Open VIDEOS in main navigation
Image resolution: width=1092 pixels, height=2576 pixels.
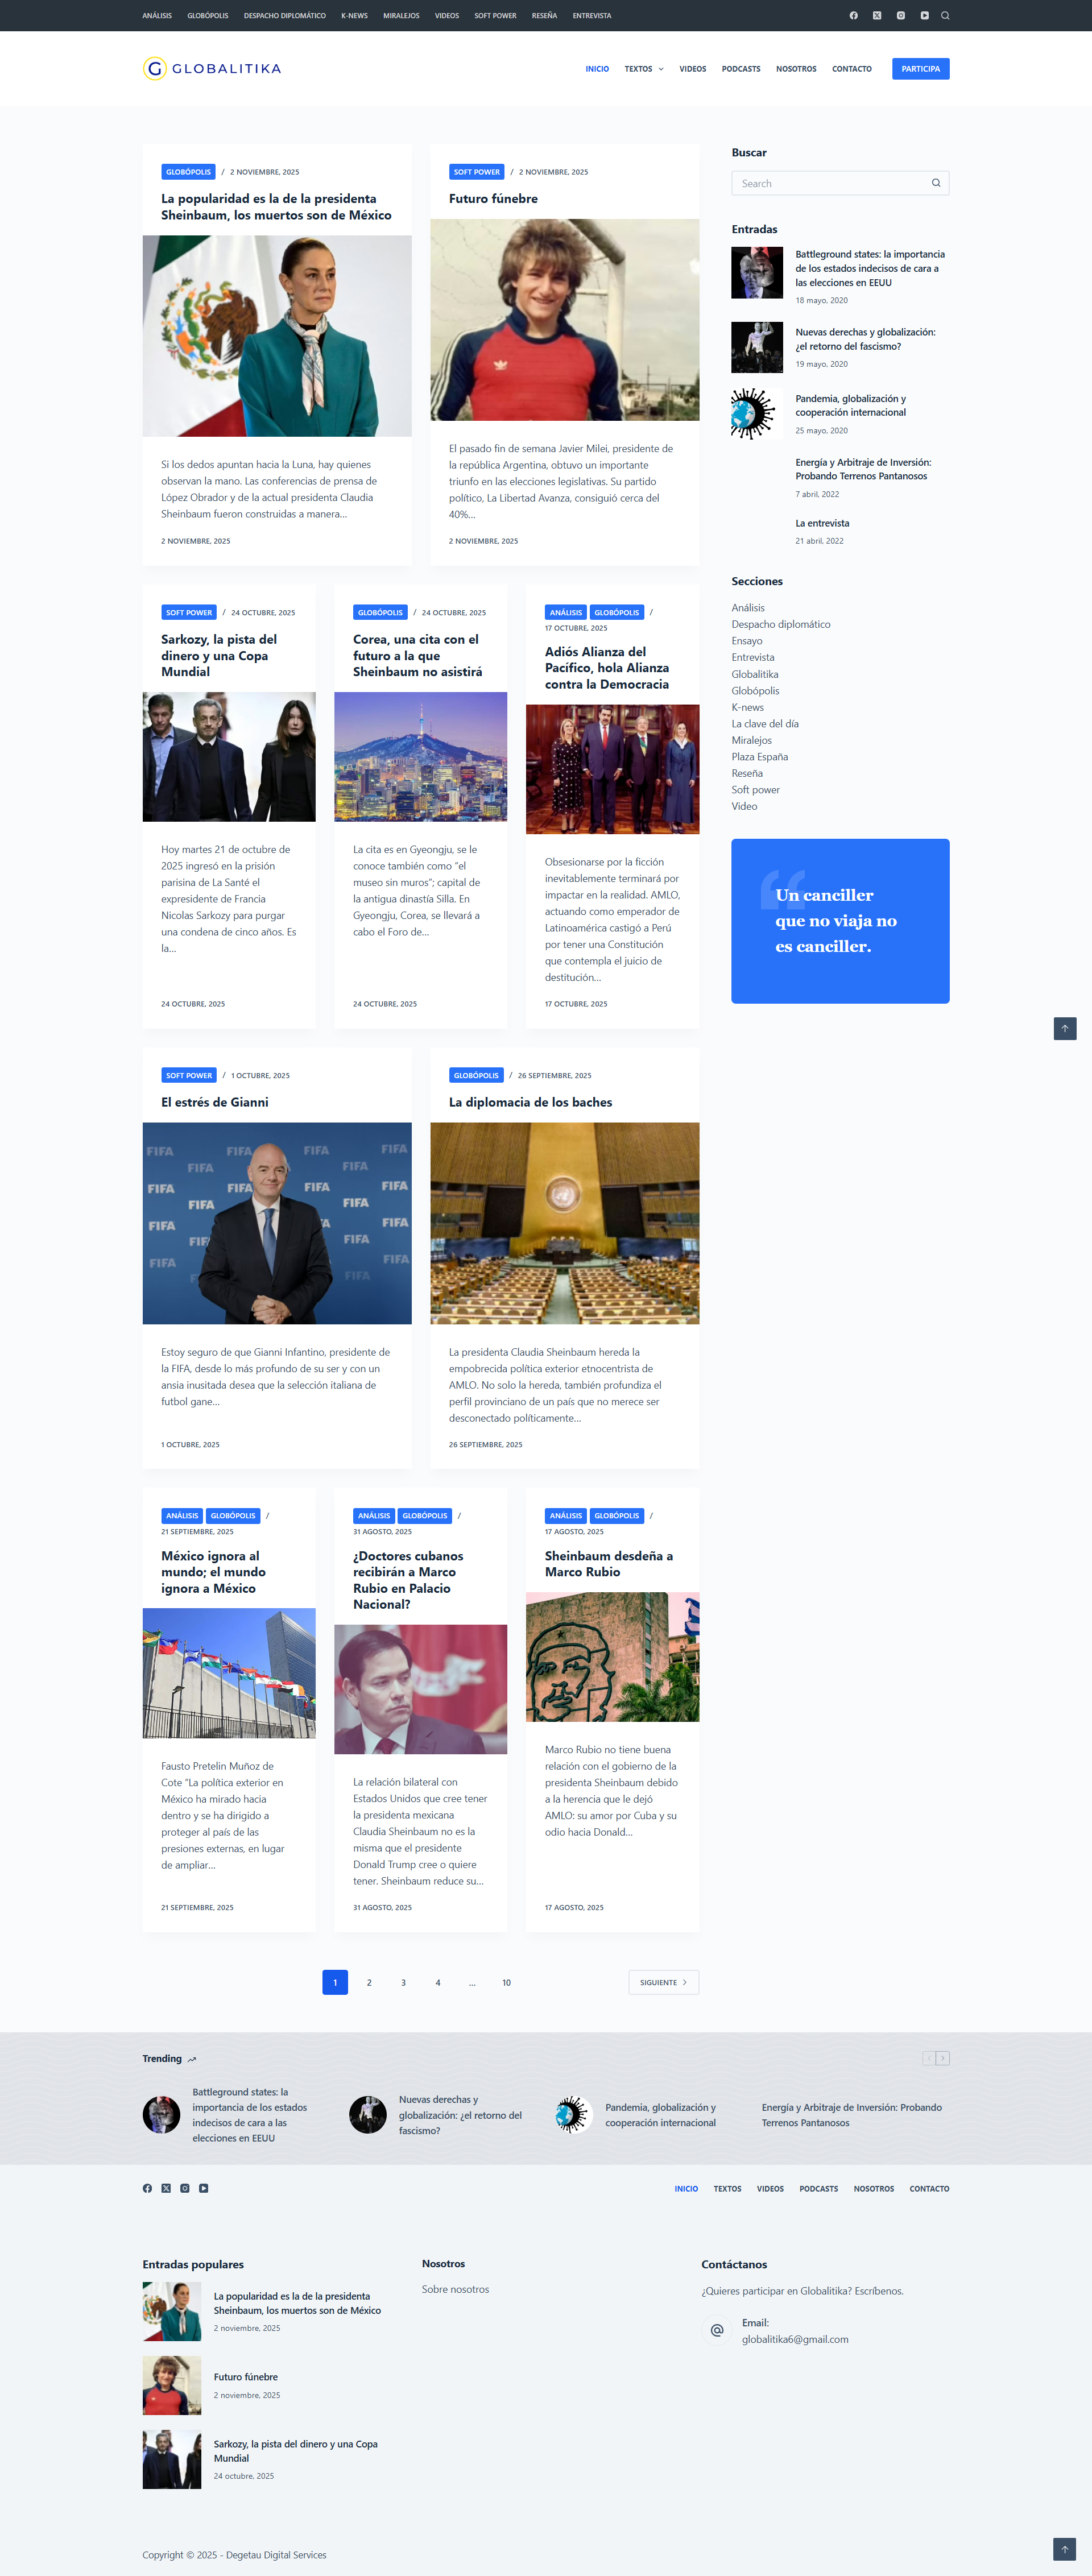pos(692,69)
